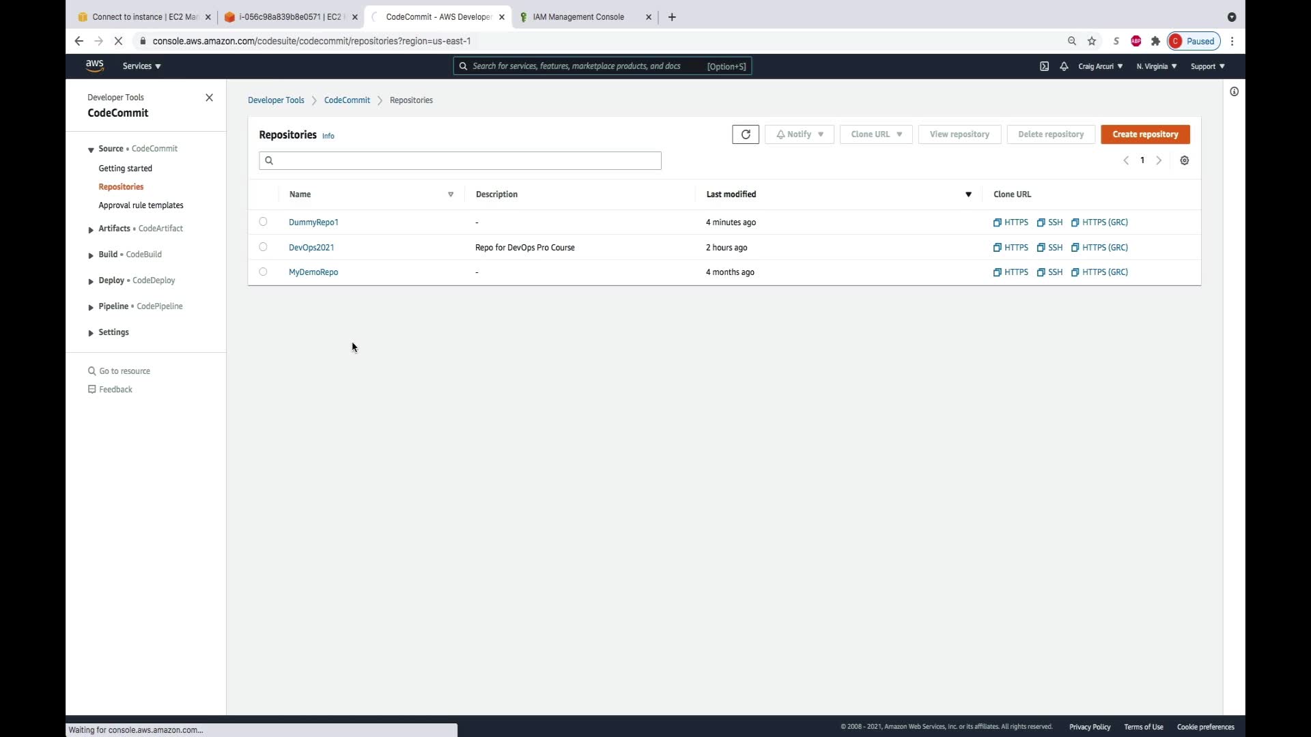Copy SSH clone URL for DevOps2021
Image resolution: width=1311 pixels, height=737 pixels.
tap(1049, 248)
